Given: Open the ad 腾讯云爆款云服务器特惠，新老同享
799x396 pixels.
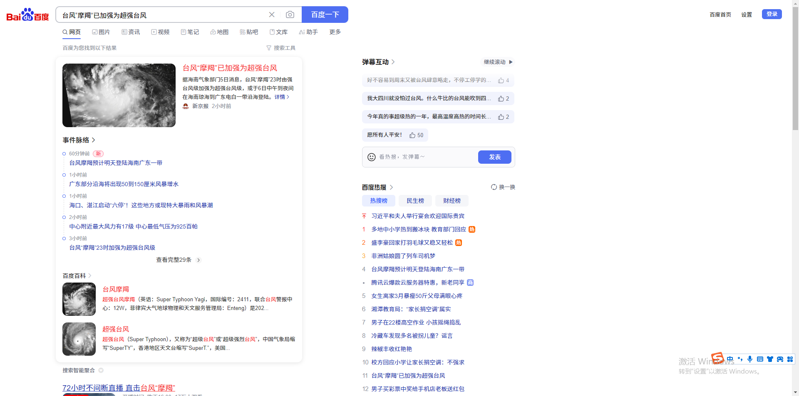Looking at the screenshot, I should coord(418,283).
